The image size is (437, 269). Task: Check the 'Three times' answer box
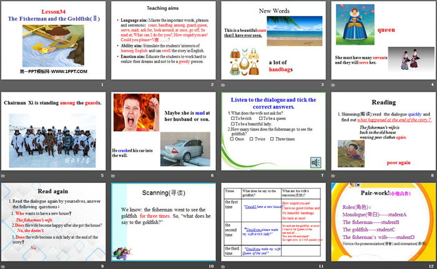click(272, 139)
